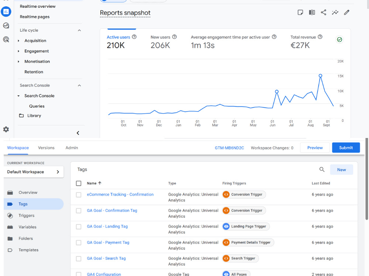This screenshot has height=276, width=369.
Task: Sort by Name using the arrow icon
Action: [100, 183]
